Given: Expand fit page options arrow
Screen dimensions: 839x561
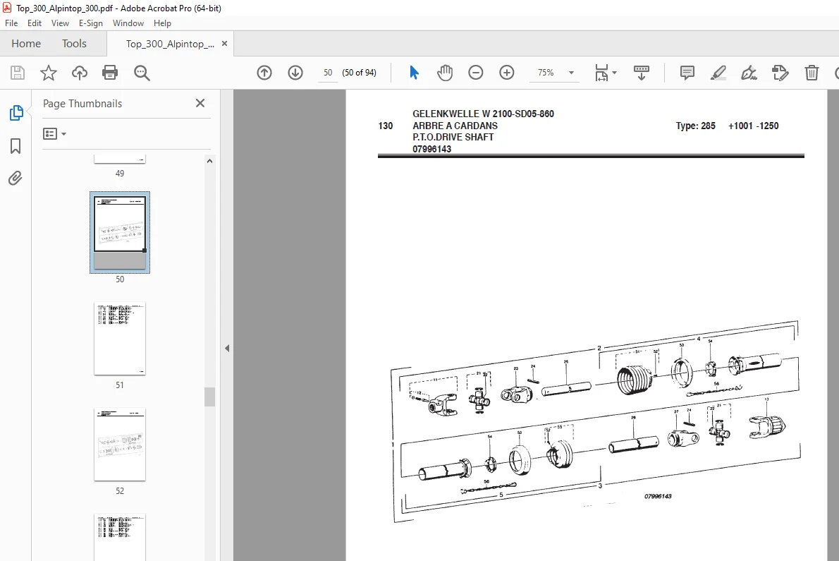Looking at the screenshot, I should (x=614, y=72).
